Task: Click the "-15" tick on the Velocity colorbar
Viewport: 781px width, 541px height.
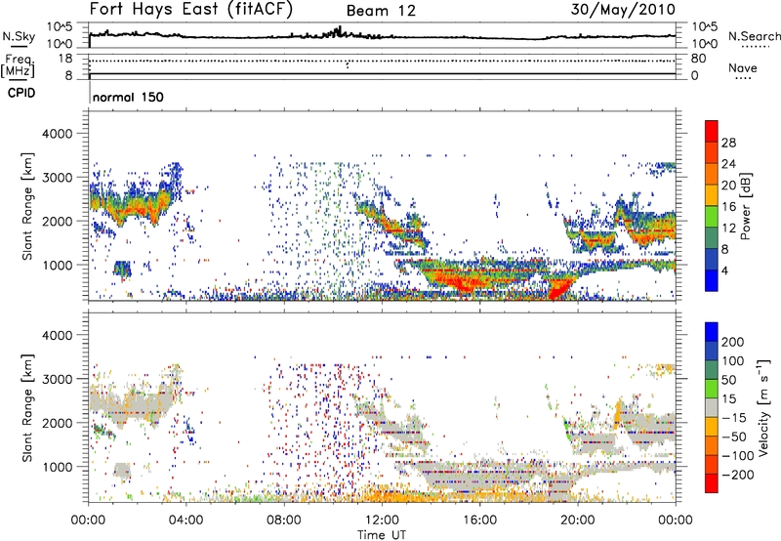Action: 733,418
